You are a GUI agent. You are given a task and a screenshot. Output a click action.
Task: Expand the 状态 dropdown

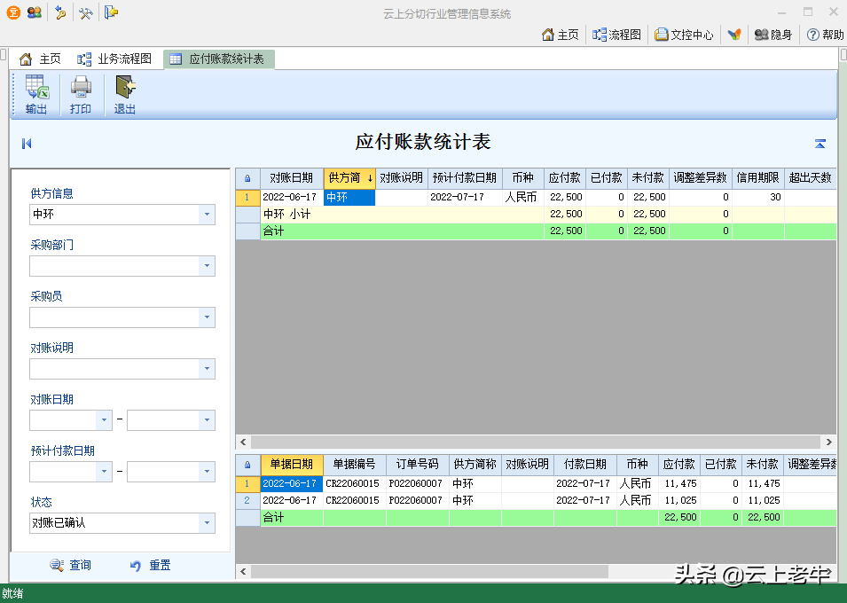click(207, 523)
